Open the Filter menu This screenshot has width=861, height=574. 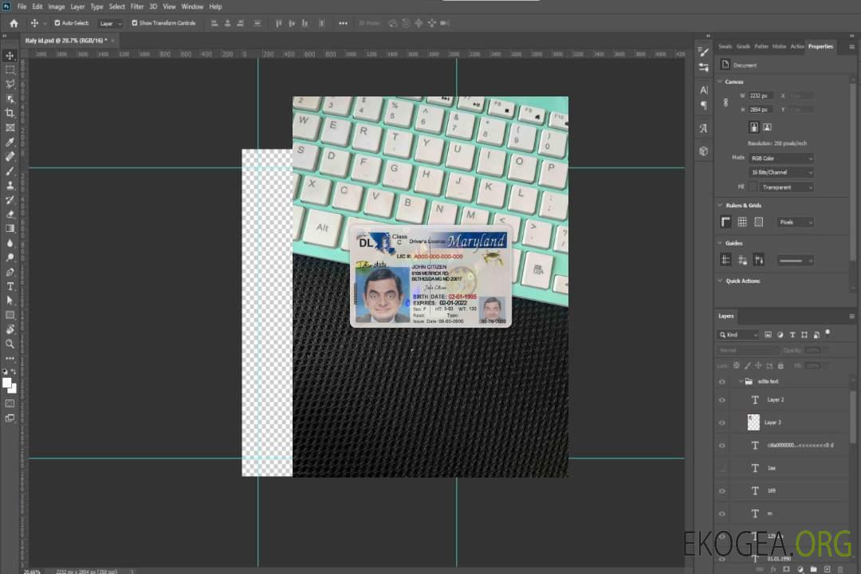pos(137,6)
